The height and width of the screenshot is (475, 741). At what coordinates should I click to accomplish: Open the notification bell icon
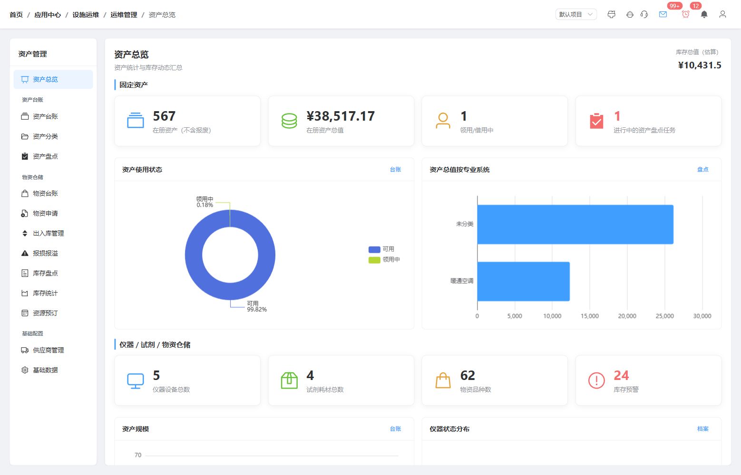pyautogui.click(x=704, y=14)
